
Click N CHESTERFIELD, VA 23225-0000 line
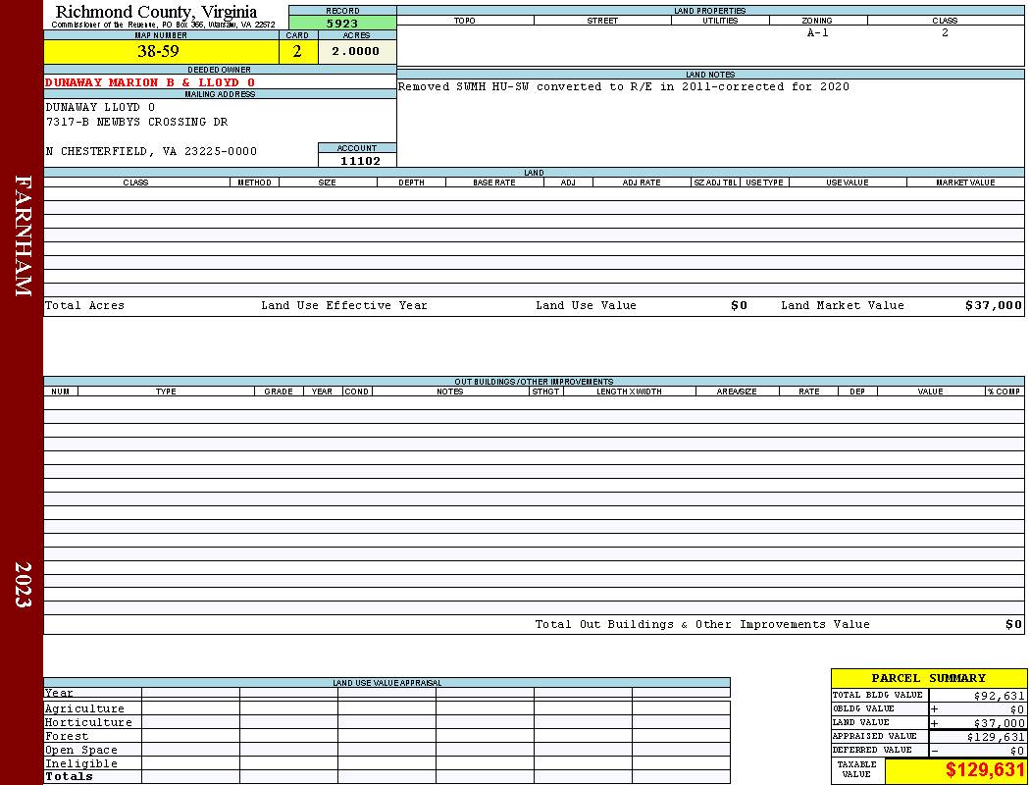point(151,151)
